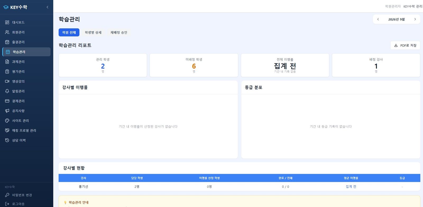Click the KEY수학 graduation cap logo icon
The height and width of the screenshot is (207, 423).
point(6,7)
